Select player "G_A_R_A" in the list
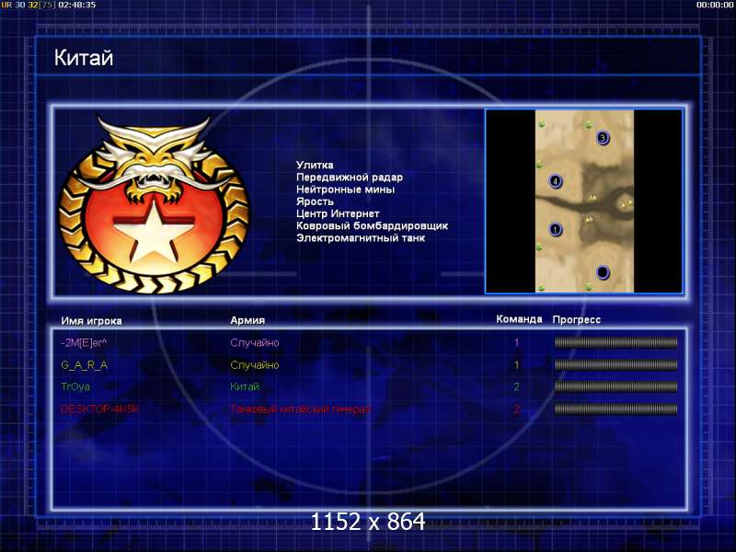The width and height of the screenshot is (736, 552). [84, 365]
